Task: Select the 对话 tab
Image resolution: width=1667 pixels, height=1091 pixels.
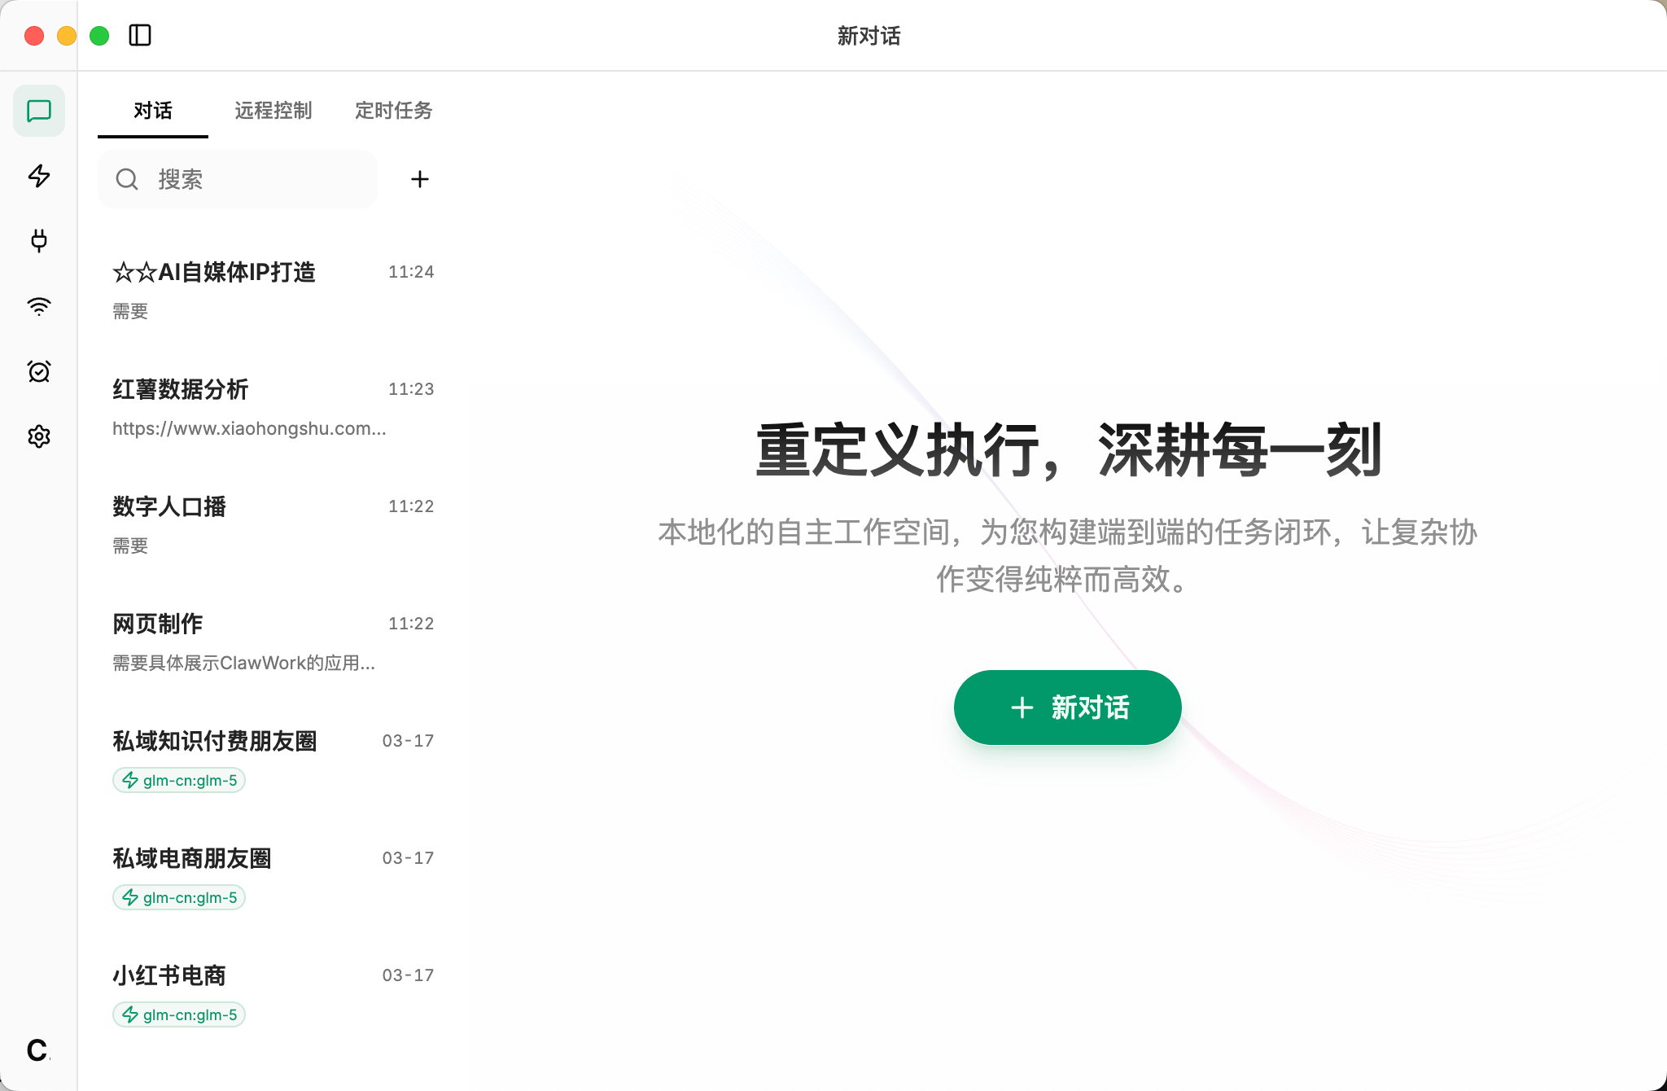Action: (151, 111)
